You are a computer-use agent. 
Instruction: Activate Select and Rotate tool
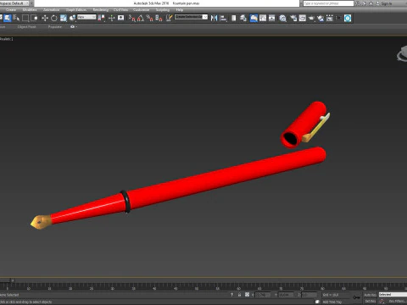[x=53, y=19]
